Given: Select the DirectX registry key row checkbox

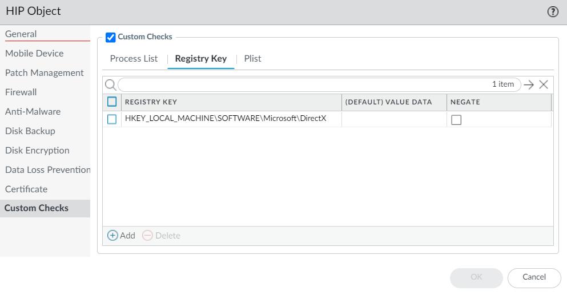Looking at the screenshot, I should click(112, 119).
